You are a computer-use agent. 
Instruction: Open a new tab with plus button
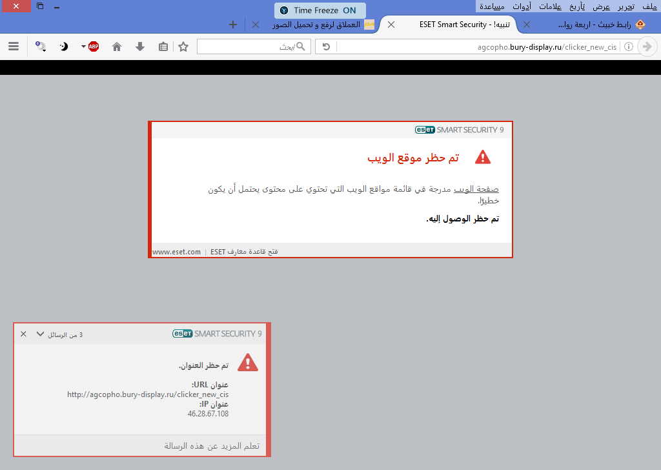(232, 25)
